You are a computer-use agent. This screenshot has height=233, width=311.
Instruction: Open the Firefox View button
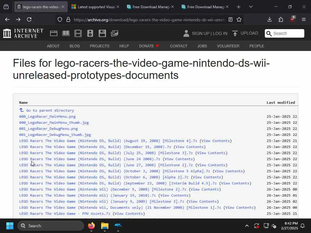[6, 7]
